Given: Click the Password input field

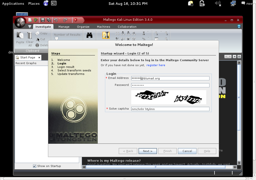Looking at the screenshot, I should tap(170, 85).
